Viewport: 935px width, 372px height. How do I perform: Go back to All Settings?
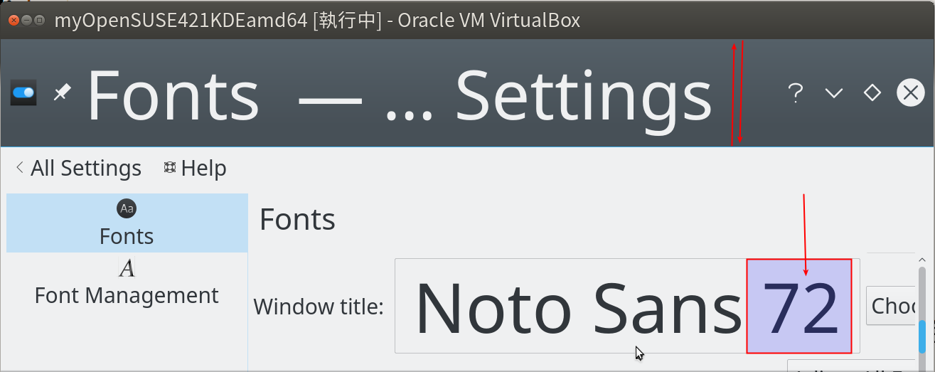78,168
